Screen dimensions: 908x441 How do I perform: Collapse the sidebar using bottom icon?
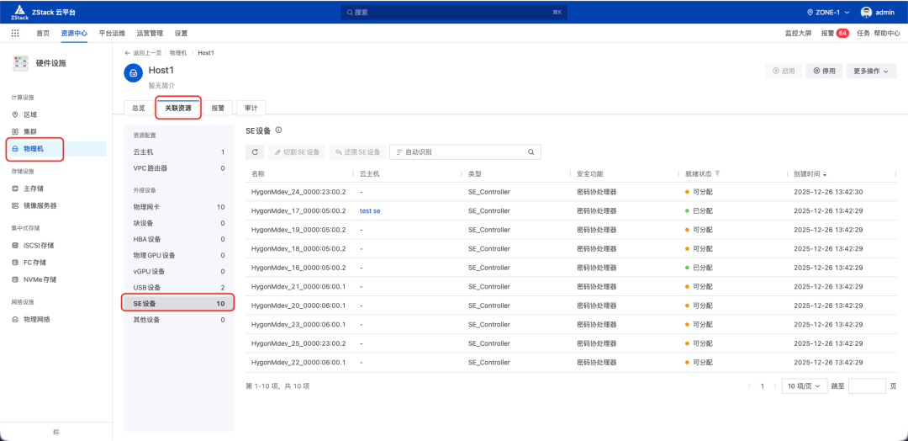point(56,431)
